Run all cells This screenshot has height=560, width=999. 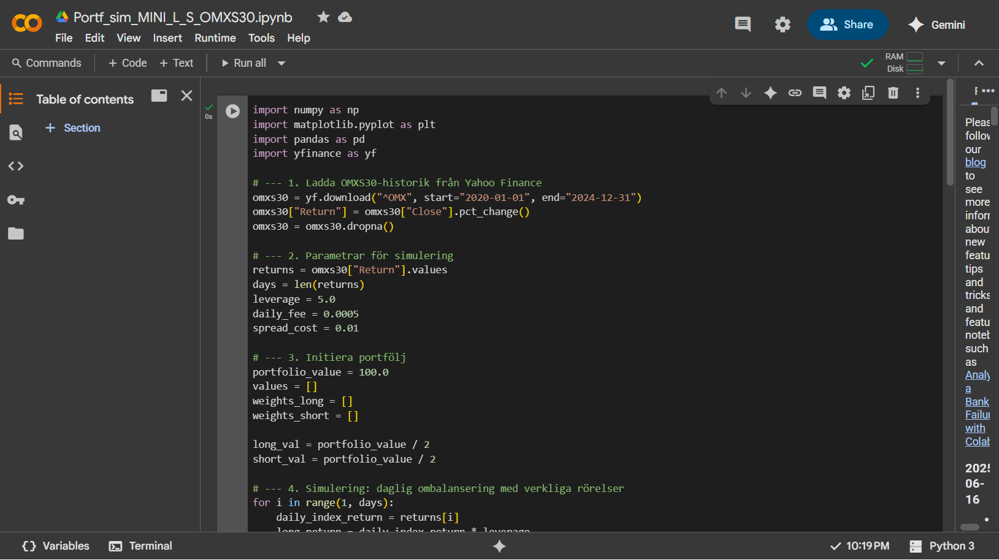click(x=243, y=63)
